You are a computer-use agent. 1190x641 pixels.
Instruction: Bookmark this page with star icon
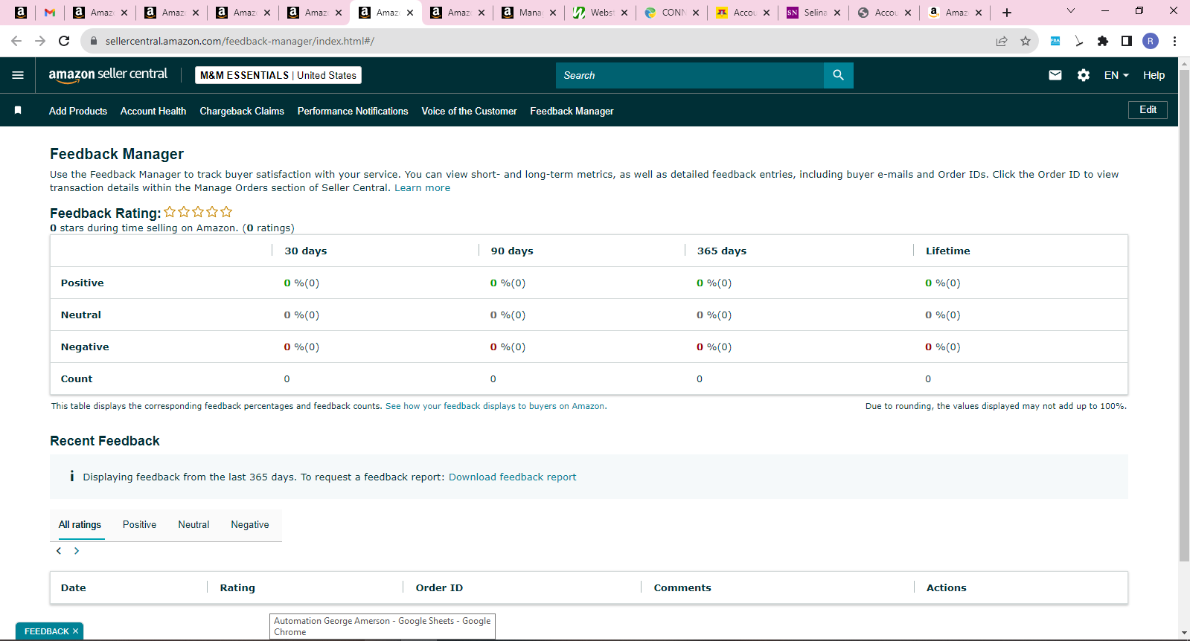click(1026, 41)
